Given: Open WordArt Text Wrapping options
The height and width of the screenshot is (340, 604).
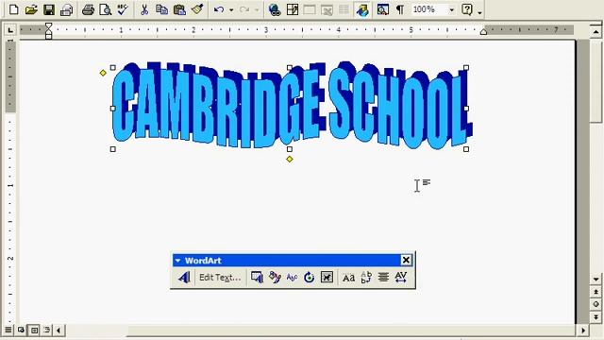Looking at the screenshot, I should (x=327, y=277).
